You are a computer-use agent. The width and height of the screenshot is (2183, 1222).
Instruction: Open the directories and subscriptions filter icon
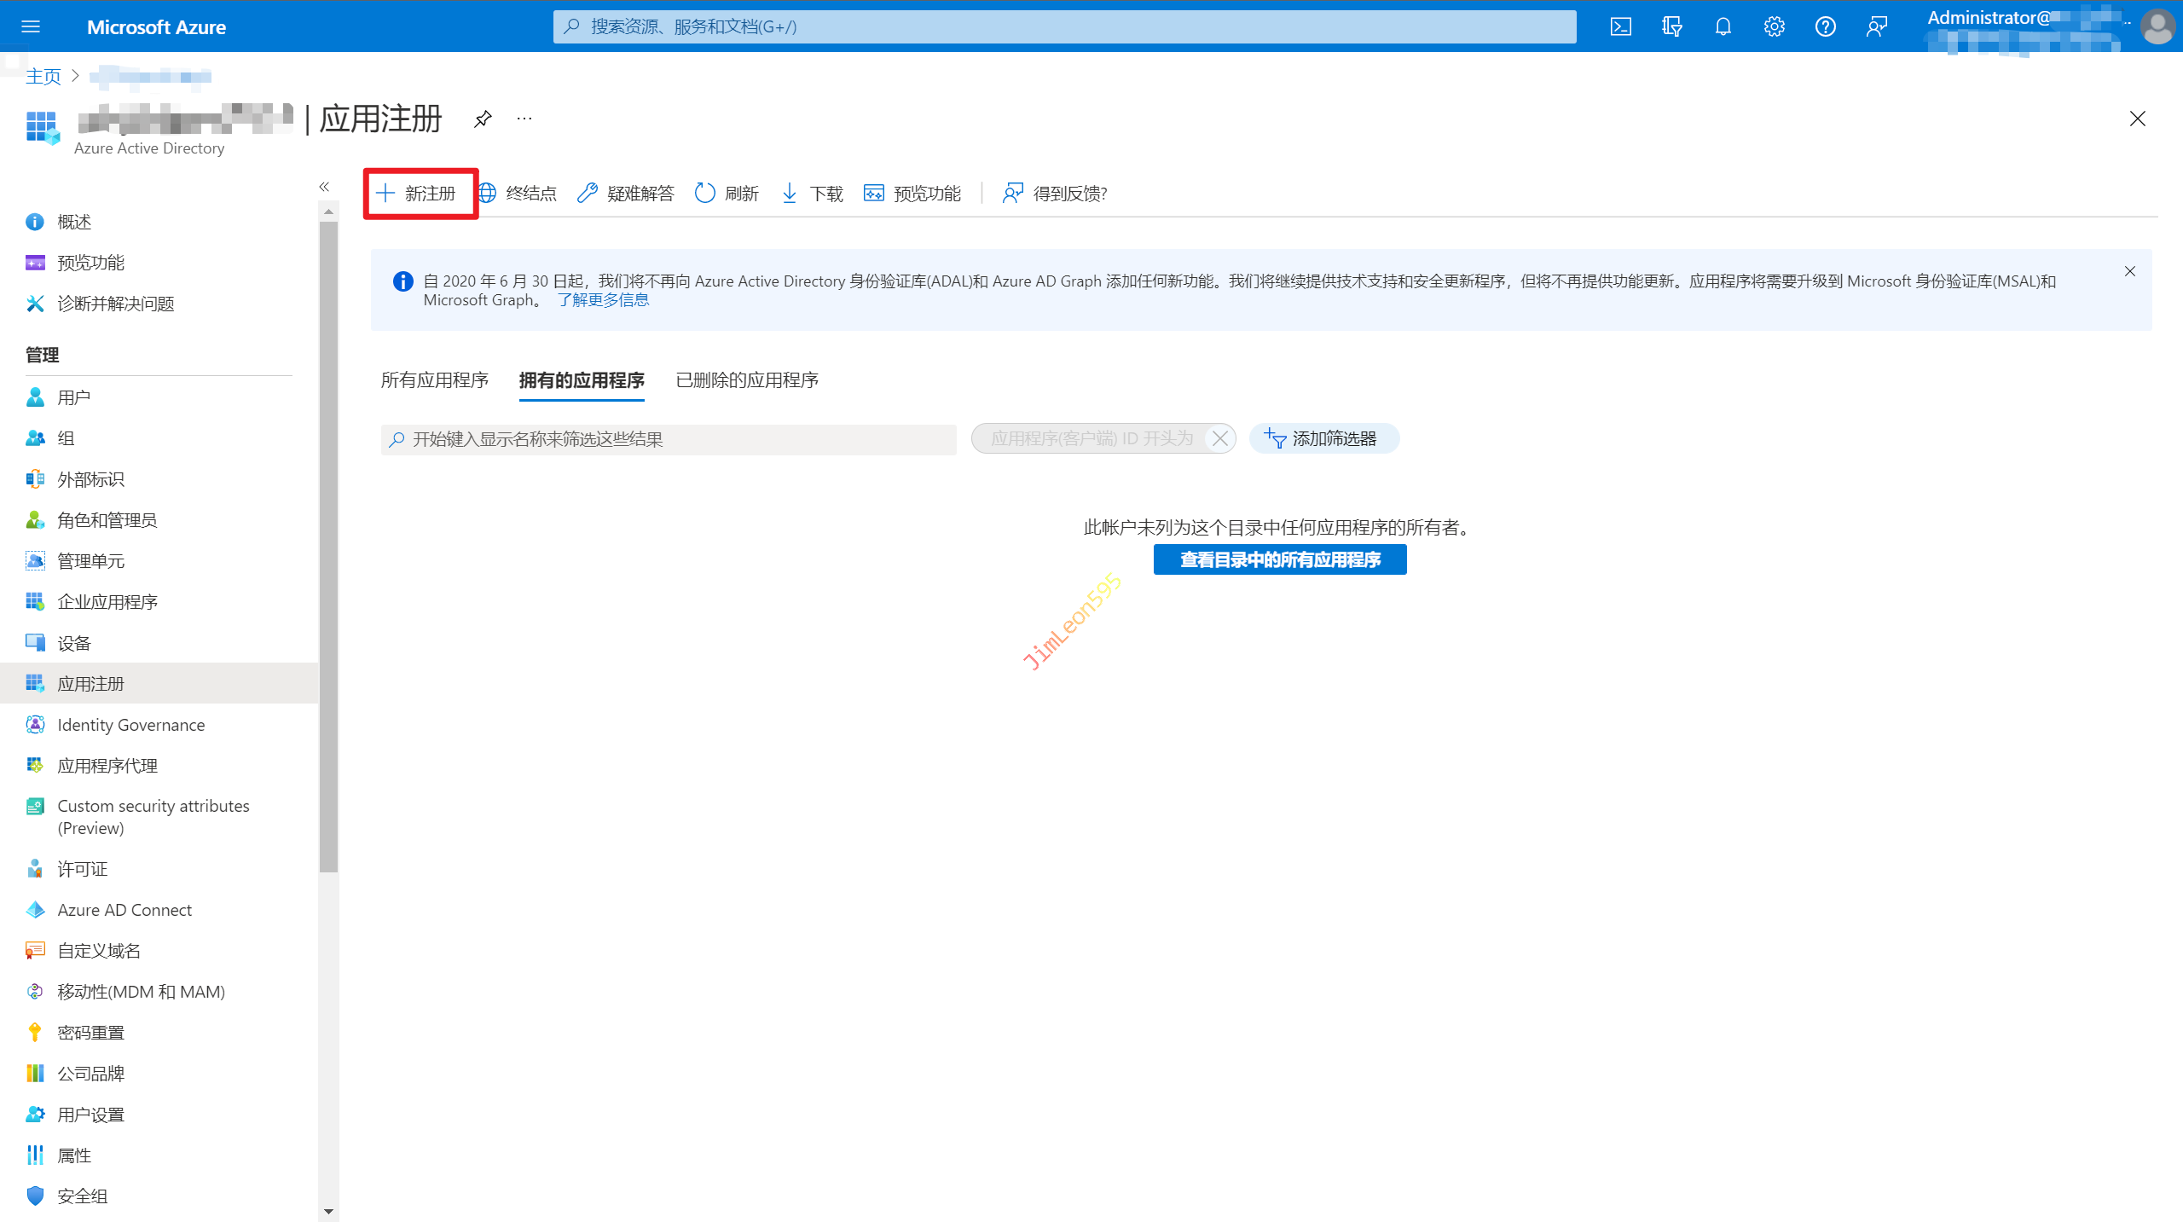coord(1671,26)
